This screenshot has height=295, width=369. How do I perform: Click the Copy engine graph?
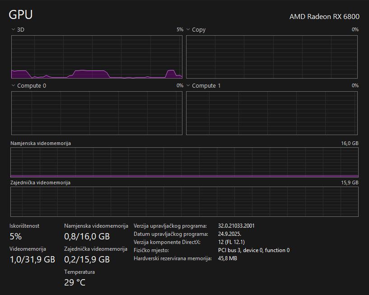tap(271, 57)
